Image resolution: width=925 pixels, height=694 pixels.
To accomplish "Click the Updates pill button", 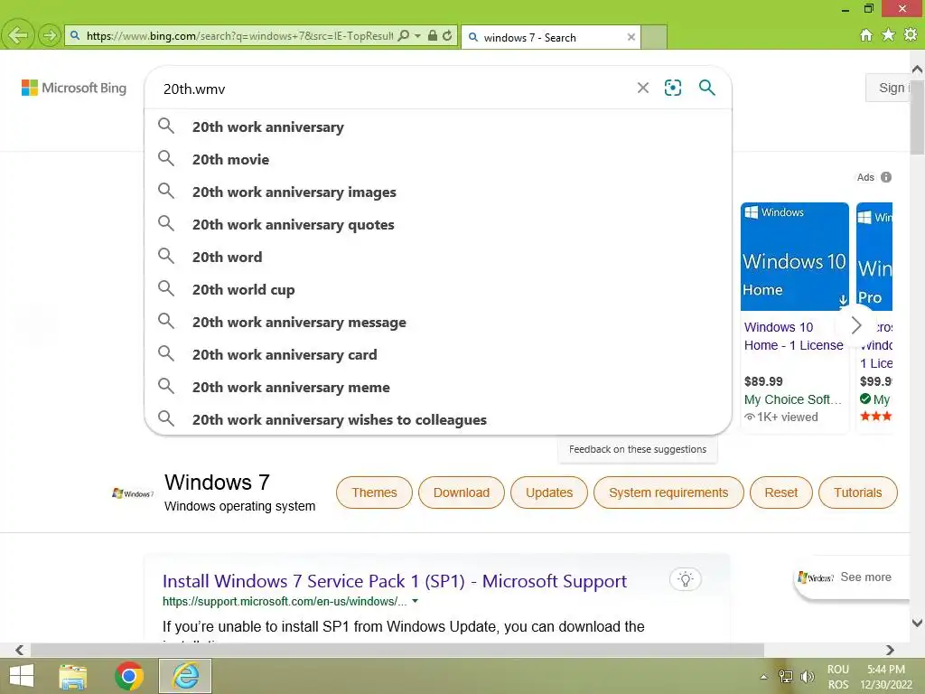I will (x=549, y=492).
